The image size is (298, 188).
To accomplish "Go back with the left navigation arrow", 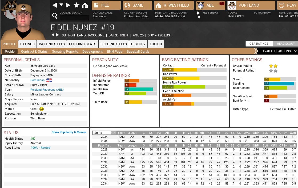I will [54, 5].
